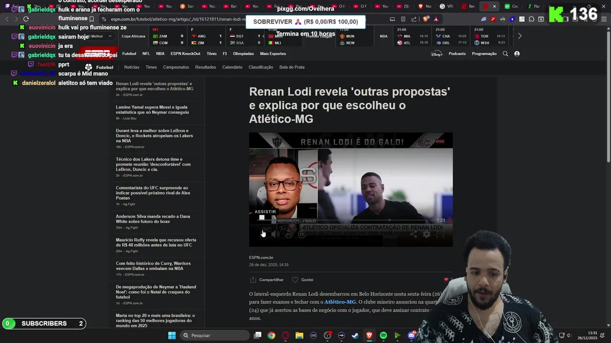Open the Lamine Yamal supera Messi article
The width and height of the screenshot is (611, 343).
coord(152,110)
